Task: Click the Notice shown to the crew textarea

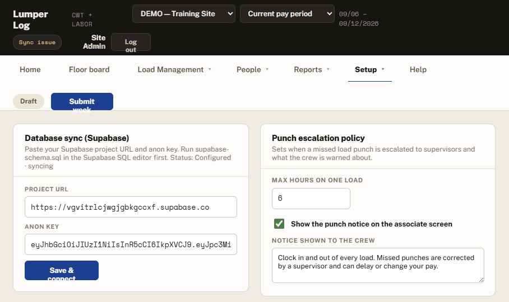Action: pos(378,266)
